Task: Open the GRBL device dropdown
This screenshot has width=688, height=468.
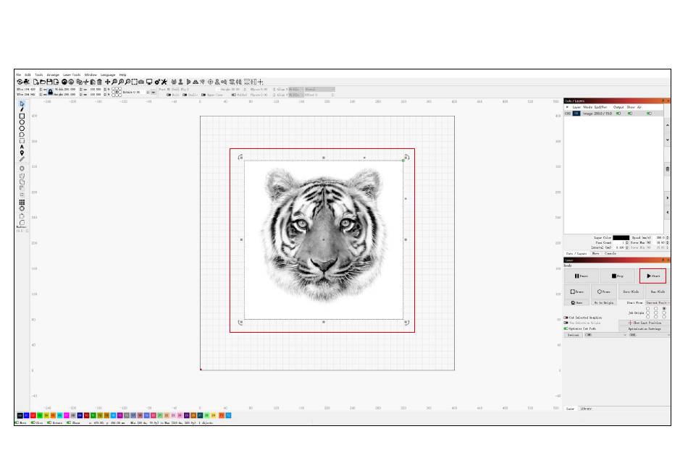Action: tap(648, 335)
